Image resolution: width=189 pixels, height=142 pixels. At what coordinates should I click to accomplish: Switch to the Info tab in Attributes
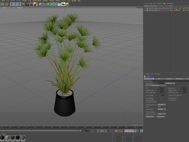(x=159, y=79)
